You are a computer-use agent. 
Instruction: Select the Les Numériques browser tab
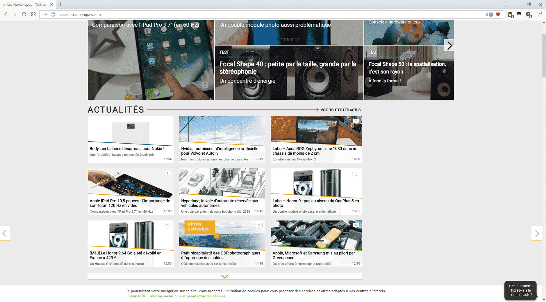[x=28, y=4]
